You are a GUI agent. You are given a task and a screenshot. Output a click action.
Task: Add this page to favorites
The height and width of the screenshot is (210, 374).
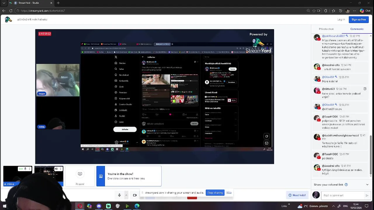tap(314, 11)
